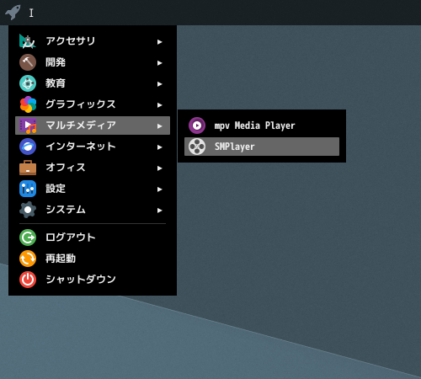Launch mpv Media Player from submenu
The height and width of the screenshot is (379, 421).
click(262, 125)
